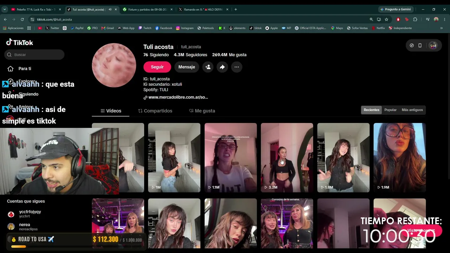Sort videos by Recientes
Viewport: 450px width, 253px height.
point(372,110)
